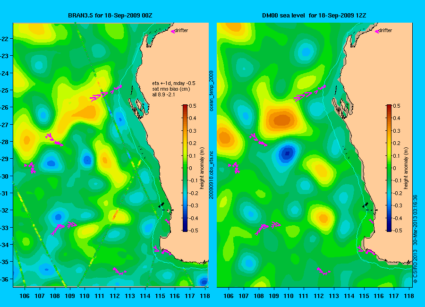Image resolution: width=425 pixels, height=307 pixels.
Task: Click the "drifter" label in the right map
Action: click(x=385, y=30)
